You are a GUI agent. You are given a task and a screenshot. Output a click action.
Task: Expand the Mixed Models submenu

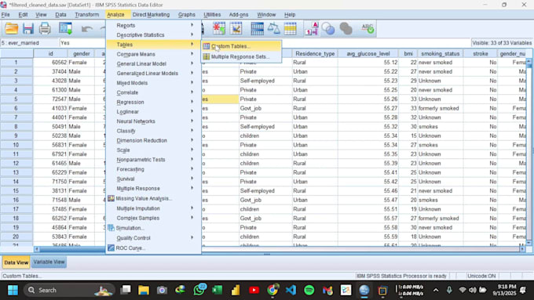point(153,83)
